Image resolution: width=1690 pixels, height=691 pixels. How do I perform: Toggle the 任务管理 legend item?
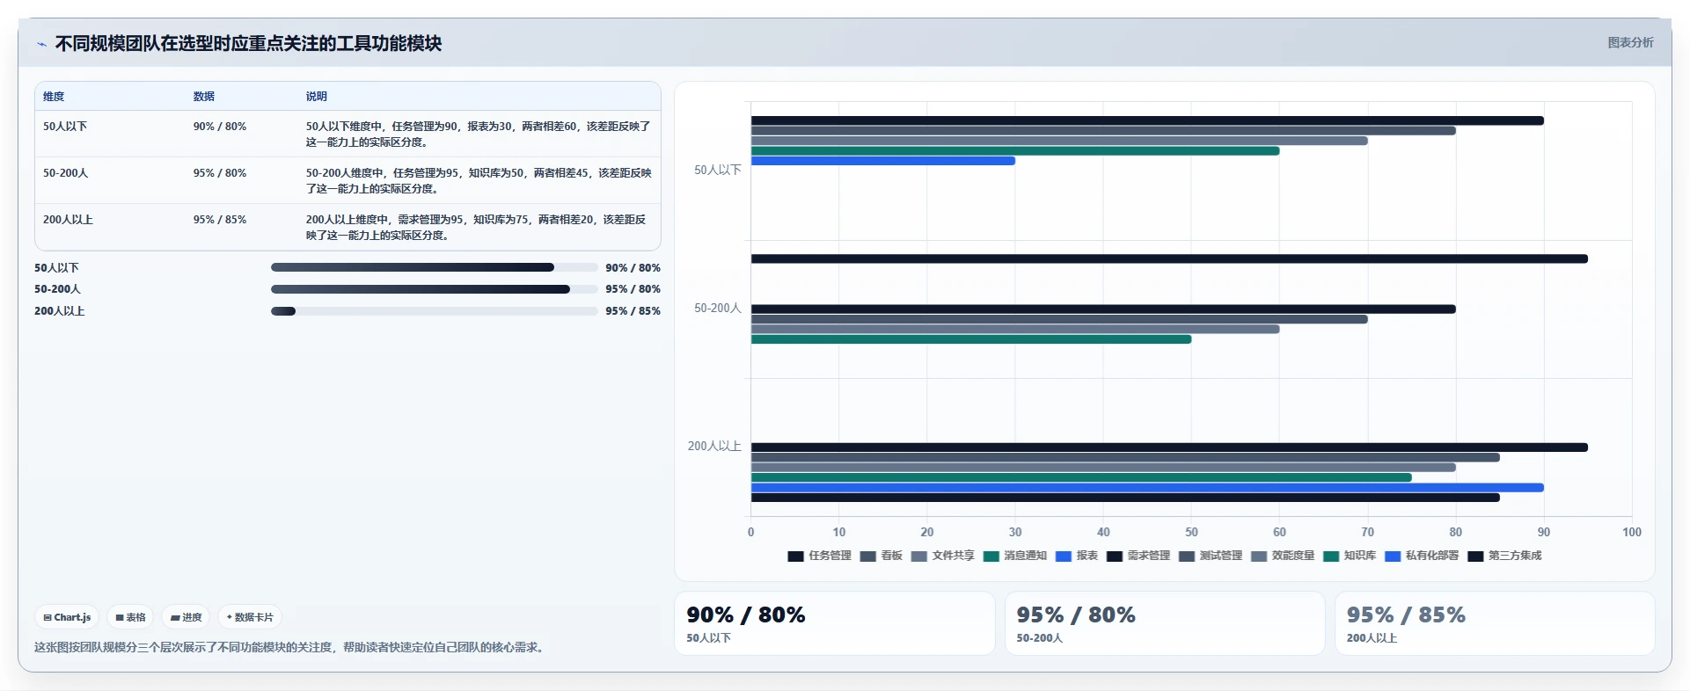[819, 556]
